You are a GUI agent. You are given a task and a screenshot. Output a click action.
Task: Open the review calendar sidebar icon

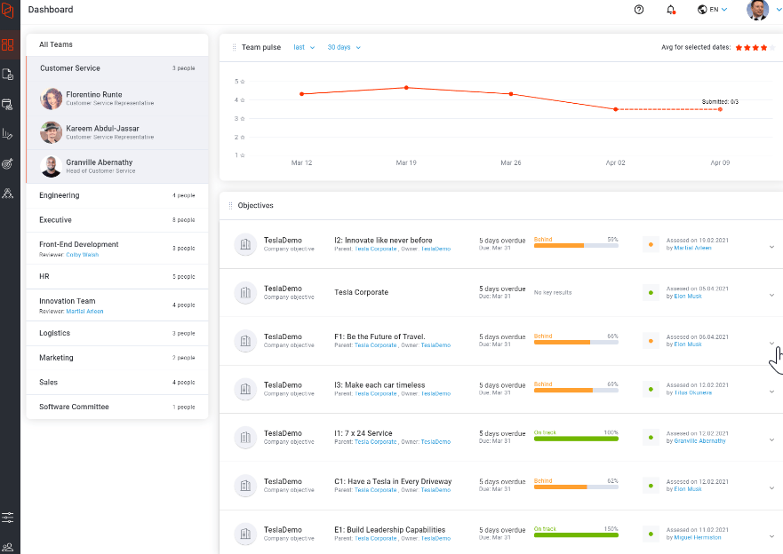(x=7, y=104)
